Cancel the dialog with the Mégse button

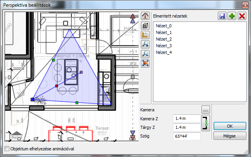[x=230, y=136]
